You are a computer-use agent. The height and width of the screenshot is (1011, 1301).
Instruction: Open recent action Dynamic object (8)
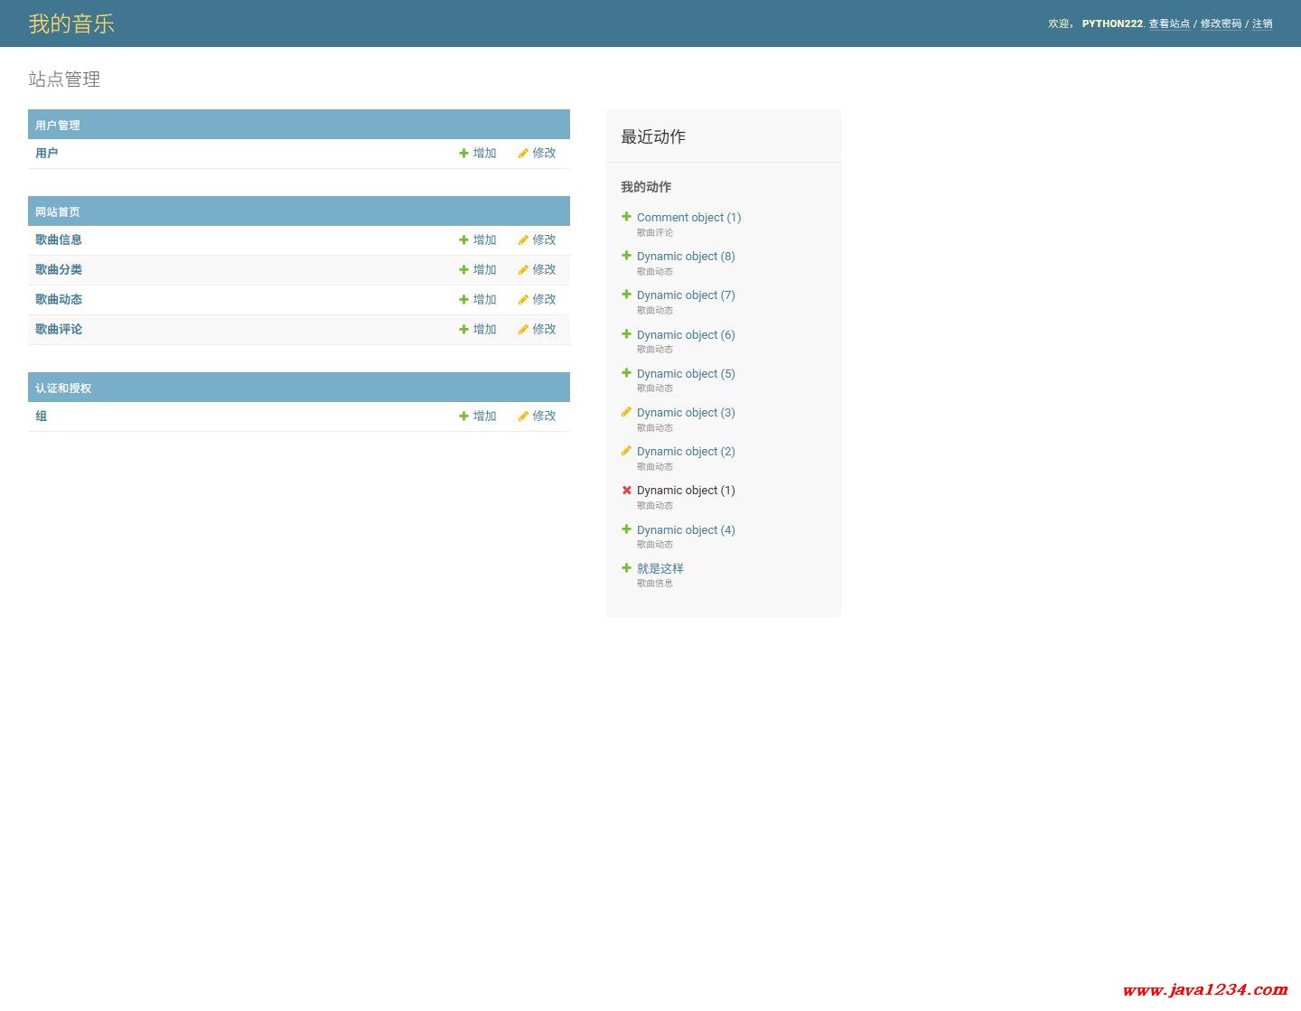(686, 257)
